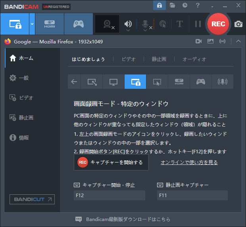
Task: Select around-mouse recording mode icon
Action: (x=157, y=82)
